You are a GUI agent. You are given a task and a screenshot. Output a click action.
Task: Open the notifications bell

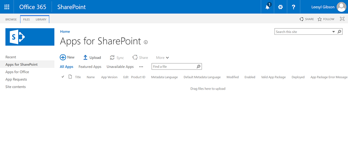pyautogui.click(x=268, y=7)
